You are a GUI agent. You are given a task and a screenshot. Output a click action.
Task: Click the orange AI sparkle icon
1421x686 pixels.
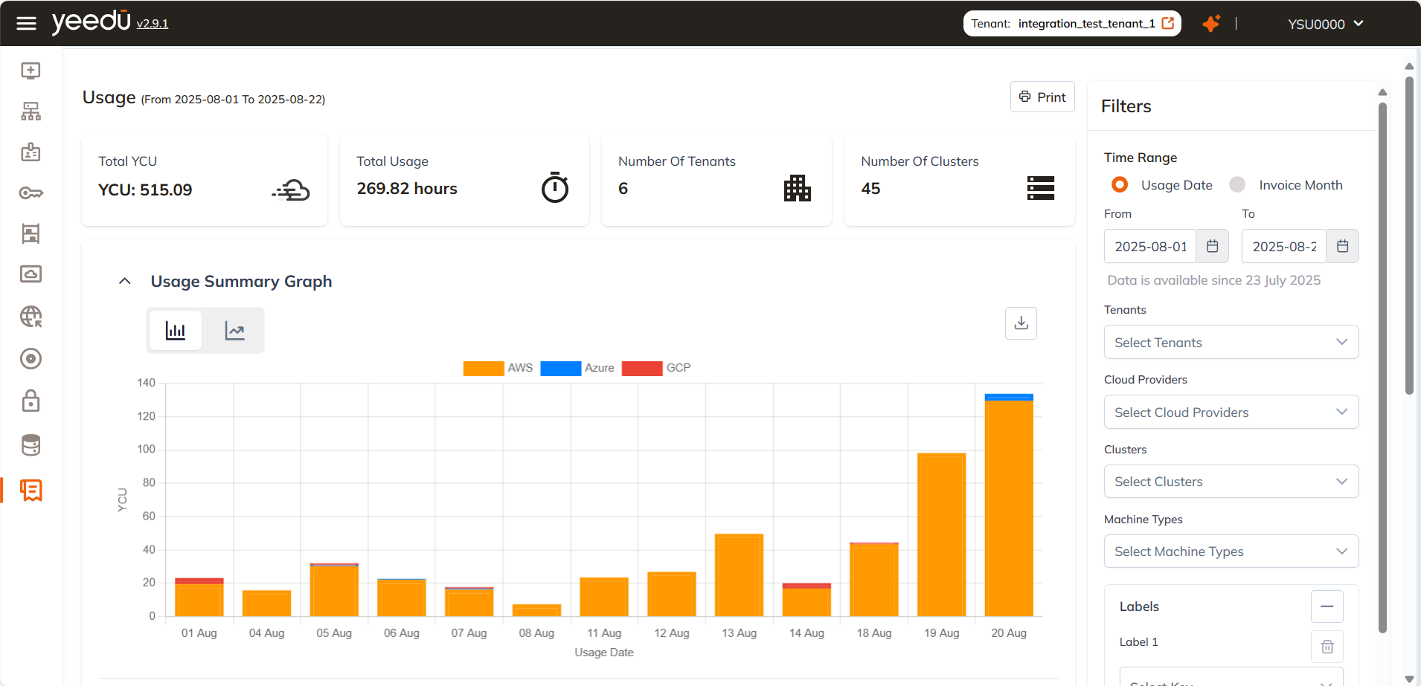(x=1211, y=24)
